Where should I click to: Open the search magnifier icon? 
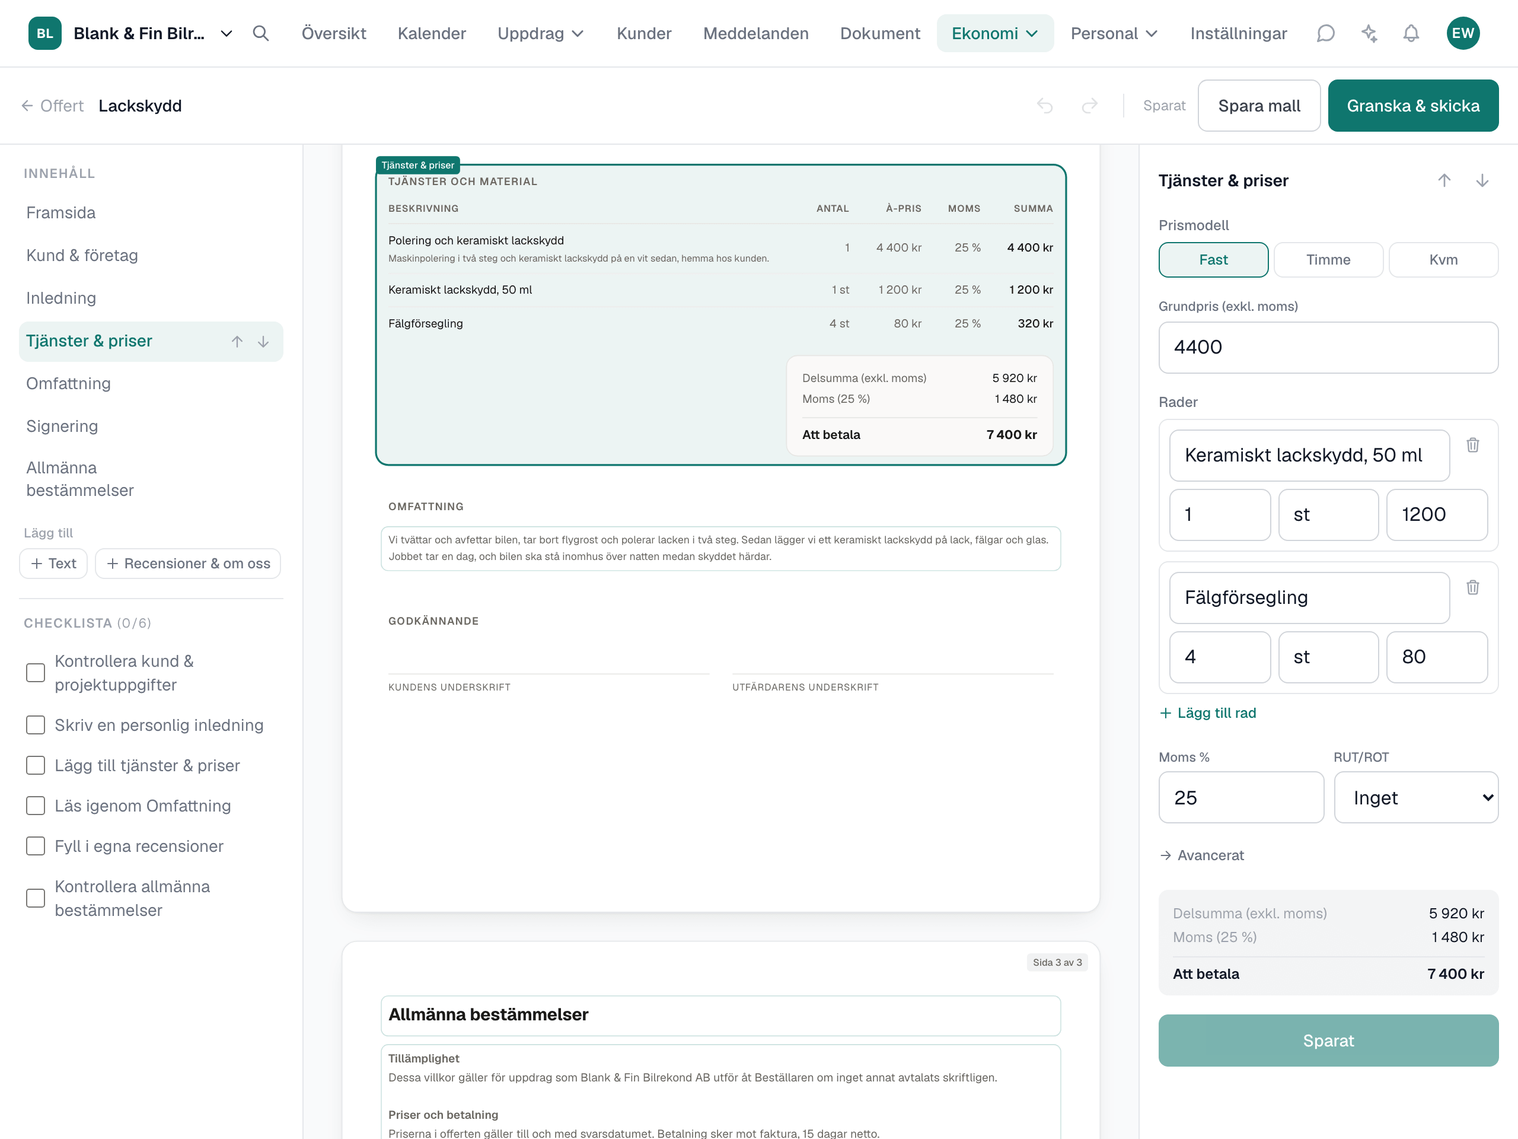coord(260,33)
